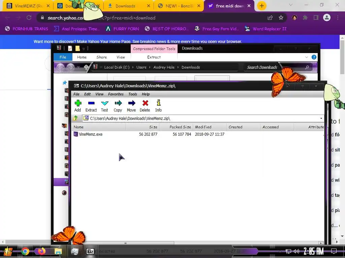Reload the current web page
The height and width of the screenshot is (258, 345).
pos(29,18)
